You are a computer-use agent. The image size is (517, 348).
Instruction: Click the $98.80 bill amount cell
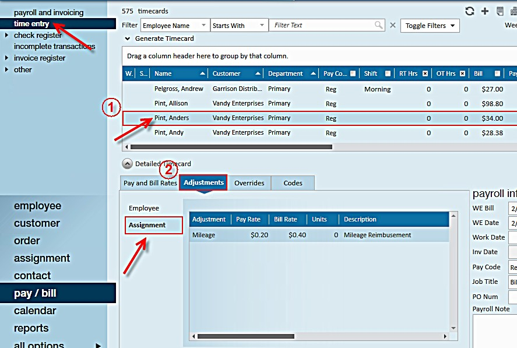click(493, 104)
